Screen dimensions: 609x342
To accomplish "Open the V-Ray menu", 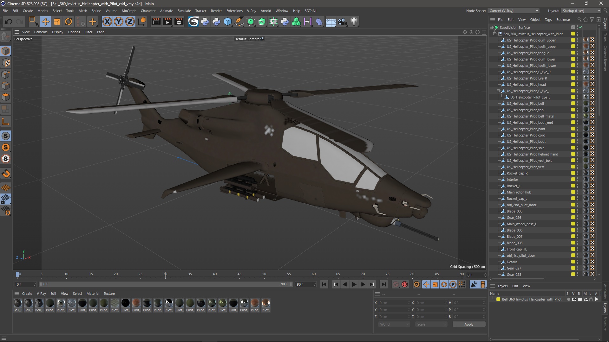I will (252, 11).
